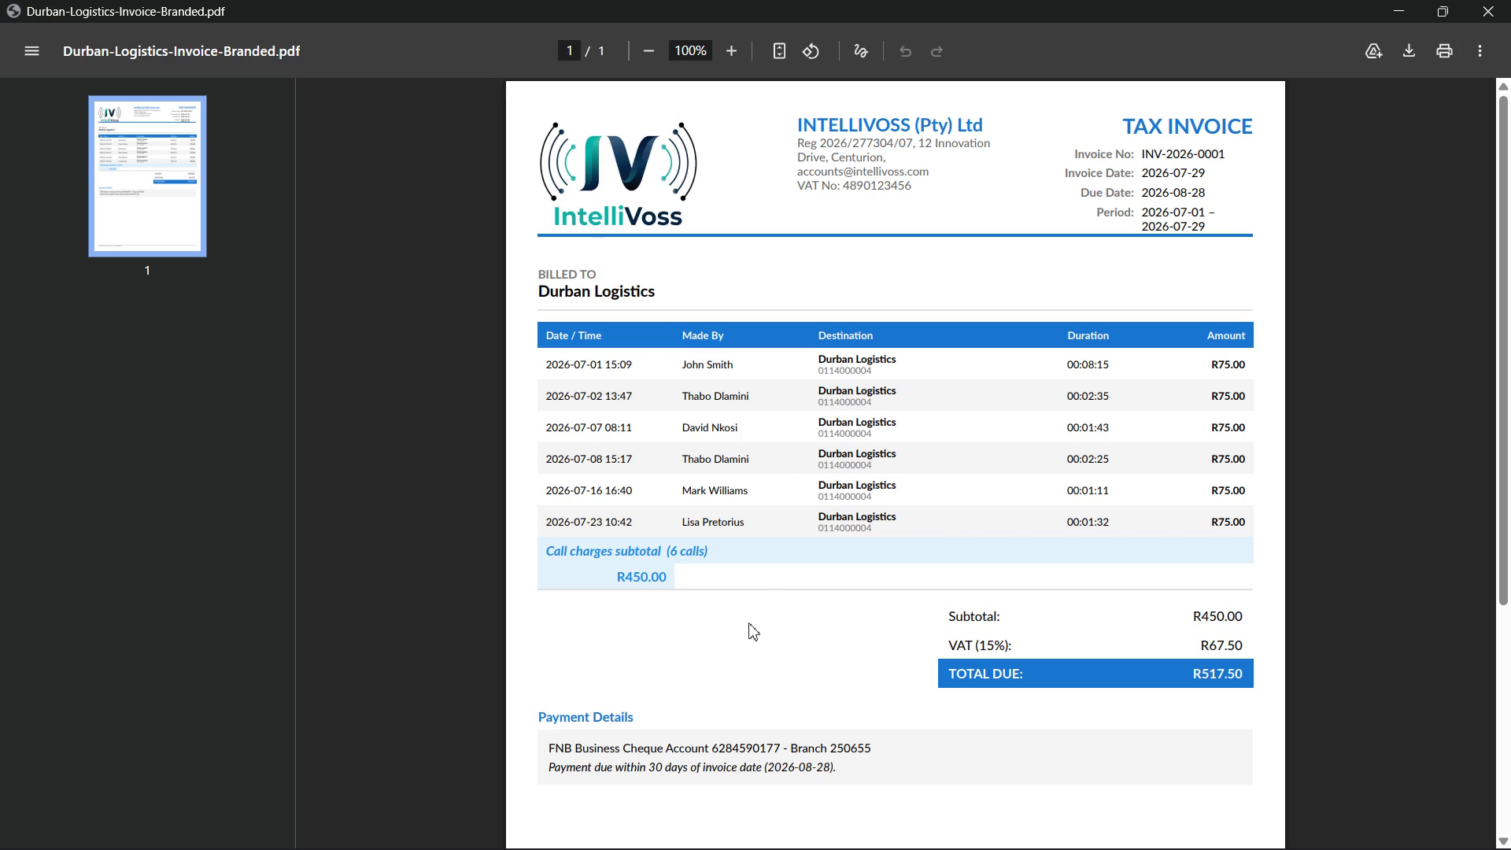The width and height of the screenshot is (1511, 850).
Task: Click '2026-07-08 15:17' date cell
Action: coord(589,459)
